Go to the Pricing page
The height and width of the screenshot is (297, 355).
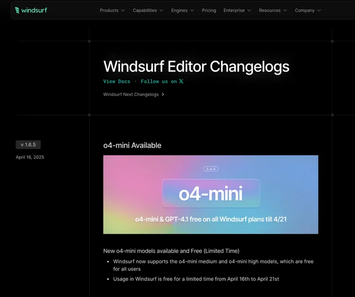[209, 10]
